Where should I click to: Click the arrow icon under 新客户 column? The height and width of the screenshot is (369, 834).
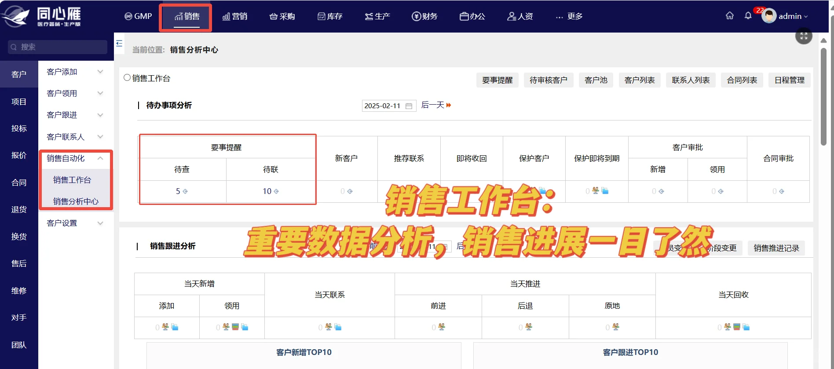tap(350, 191)
